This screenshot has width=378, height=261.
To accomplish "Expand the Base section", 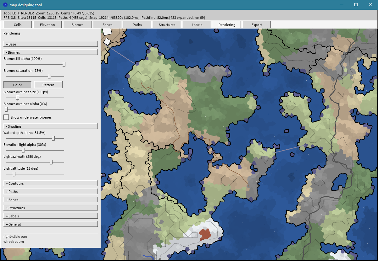I will tap(51, 44).
